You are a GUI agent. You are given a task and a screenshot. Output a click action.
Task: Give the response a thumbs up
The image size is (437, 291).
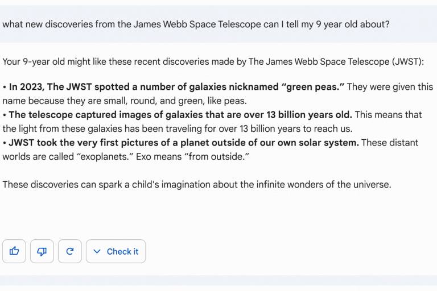click(x=14, y=251)
